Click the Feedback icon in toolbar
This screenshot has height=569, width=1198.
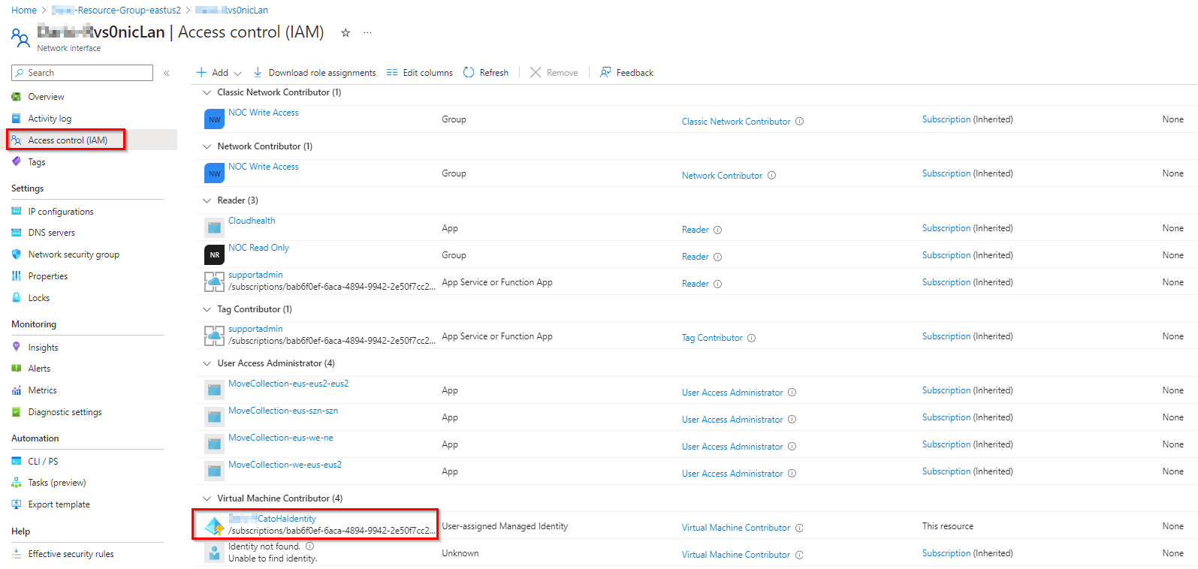pos(605,72)
